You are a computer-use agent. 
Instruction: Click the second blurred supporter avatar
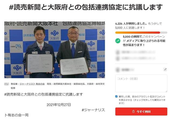pyautogui.click(x=118, y=58)
